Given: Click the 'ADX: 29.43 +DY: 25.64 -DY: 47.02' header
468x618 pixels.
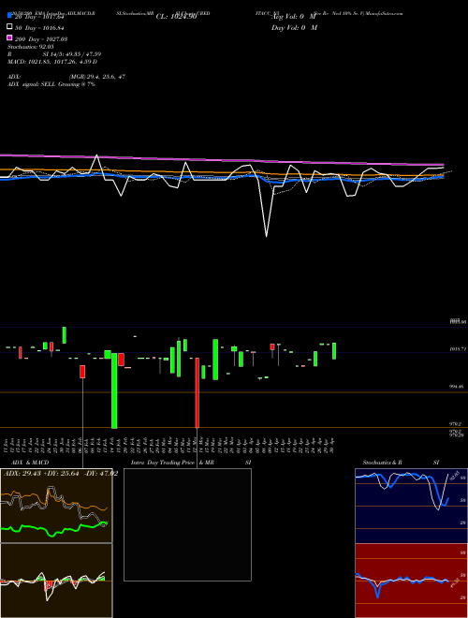Looking at the screenshot, I should (61, 474).
